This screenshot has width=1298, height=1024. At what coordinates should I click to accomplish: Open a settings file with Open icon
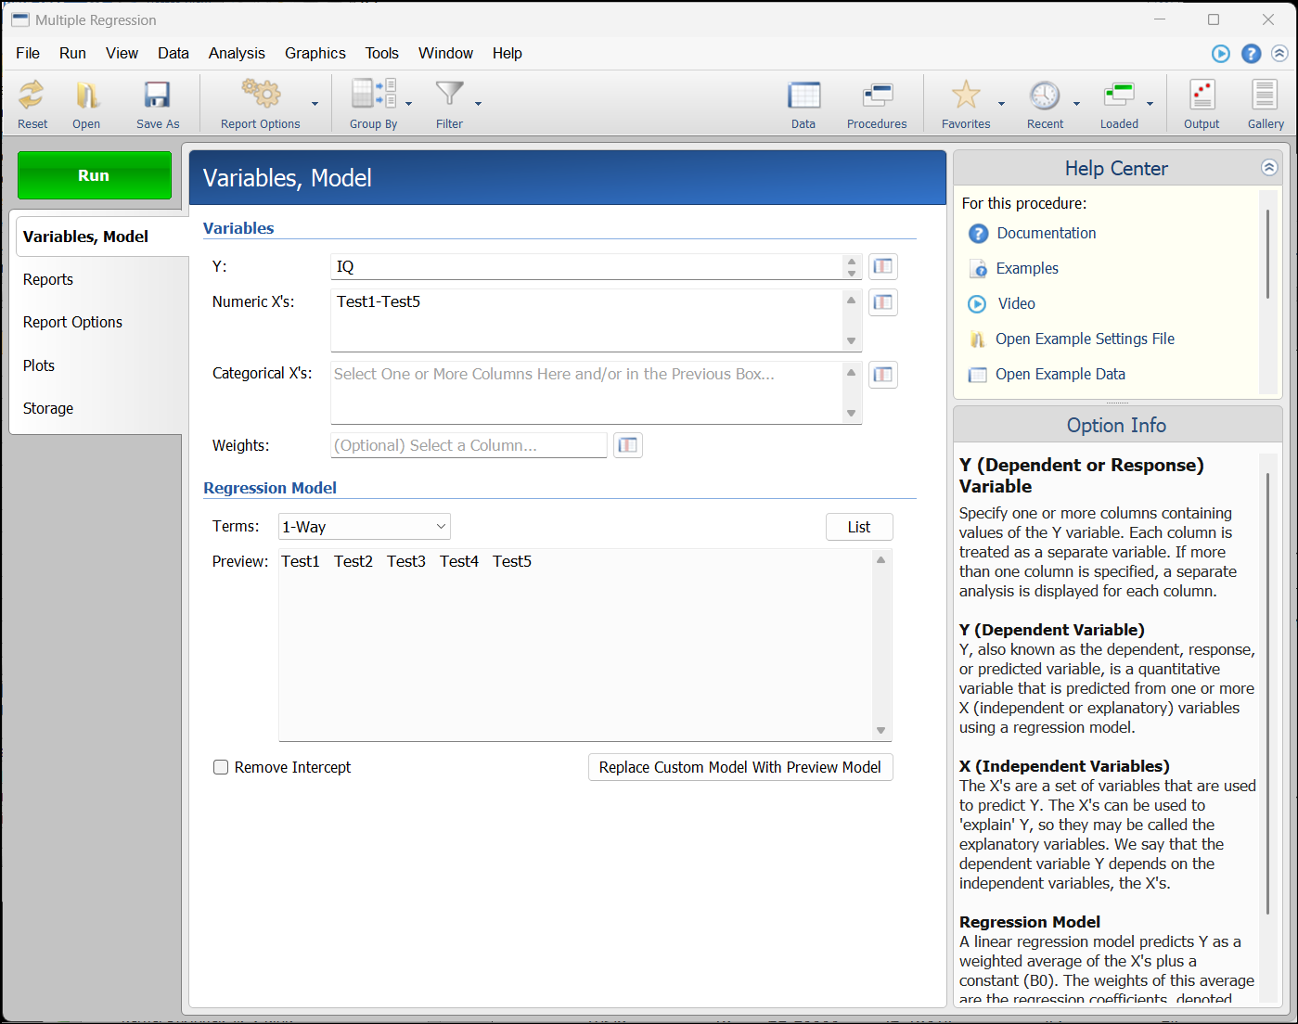click(x=86, y=96)
